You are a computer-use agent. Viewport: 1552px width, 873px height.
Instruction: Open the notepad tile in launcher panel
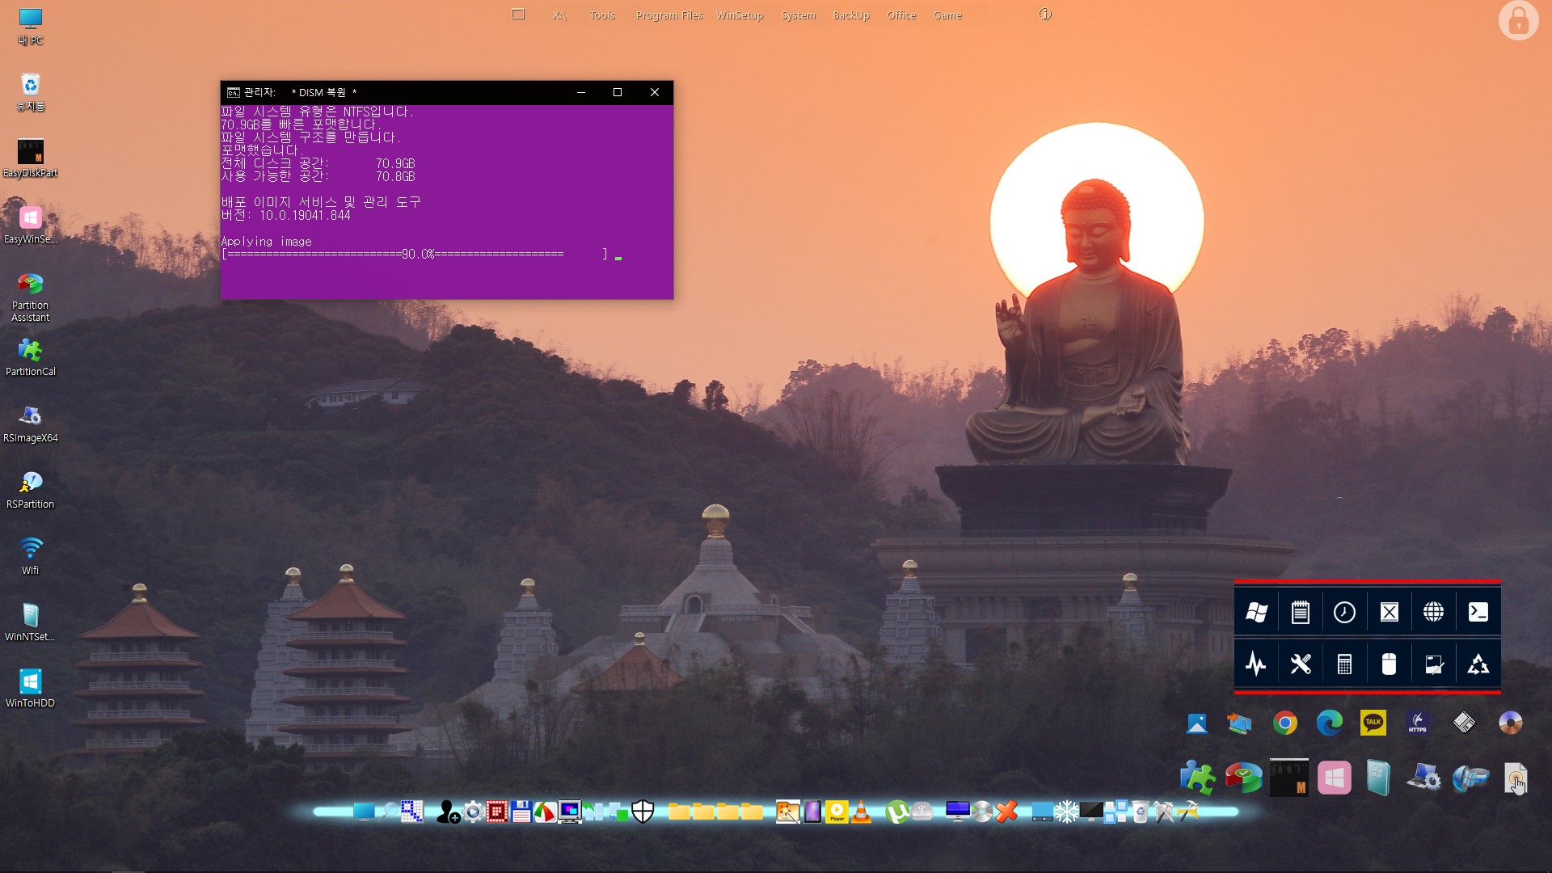1301,613
